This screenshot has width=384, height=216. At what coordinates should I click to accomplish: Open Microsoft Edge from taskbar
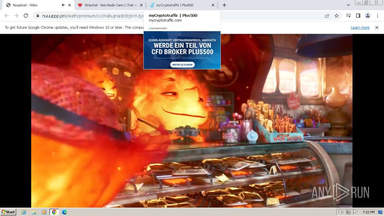click(x=64, y=212)
